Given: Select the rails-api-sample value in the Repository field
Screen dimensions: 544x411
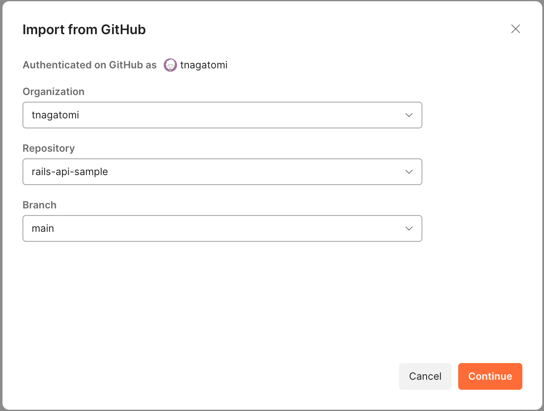Looking at the screenshot, I should tap(70, 172).
